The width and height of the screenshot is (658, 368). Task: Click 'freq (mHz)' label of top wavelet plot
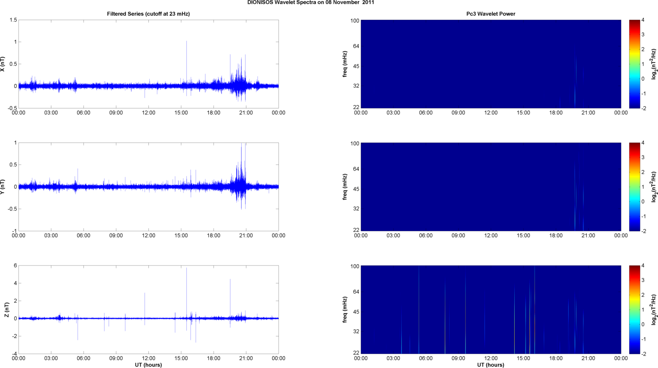(x=345, y=64)
